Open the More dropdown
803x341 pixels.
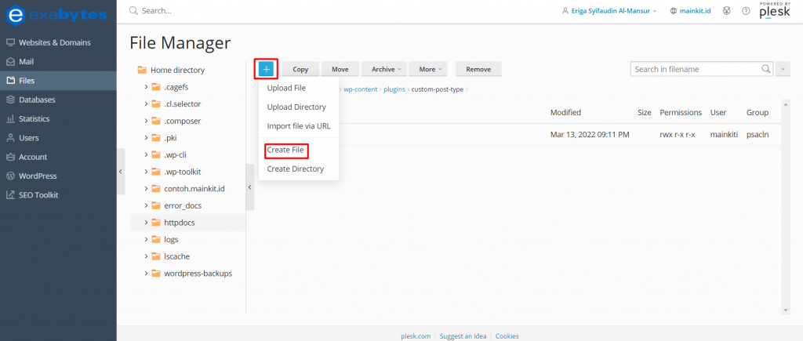point(427,69)
